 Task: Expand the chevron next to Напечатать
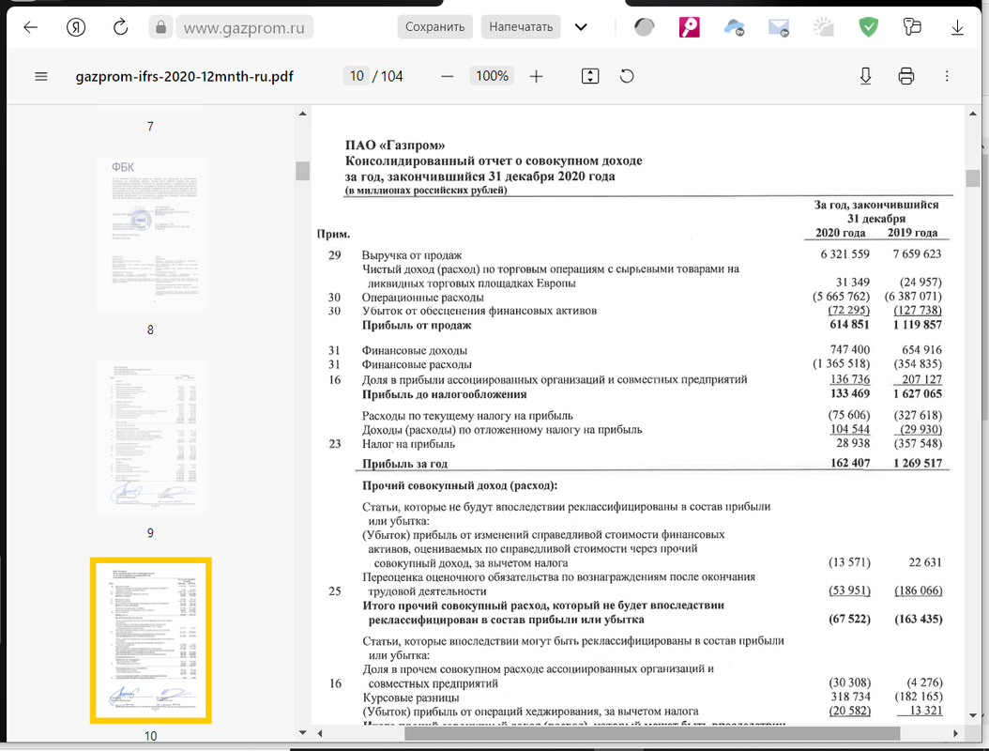pos(581,27)
